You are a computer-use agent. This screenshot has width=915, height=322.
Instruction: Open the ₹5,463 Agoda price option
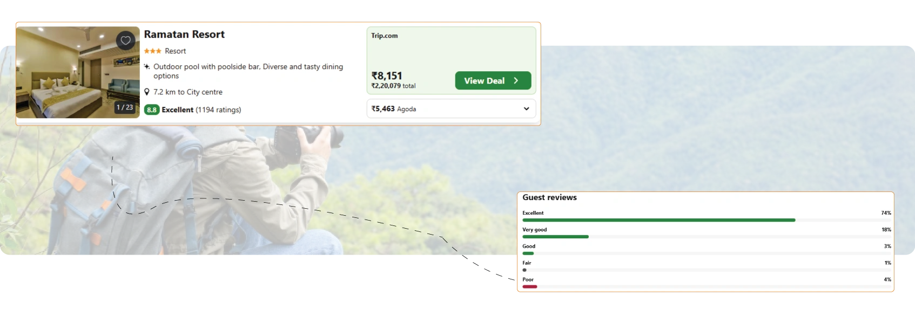(x=451, y=109)
